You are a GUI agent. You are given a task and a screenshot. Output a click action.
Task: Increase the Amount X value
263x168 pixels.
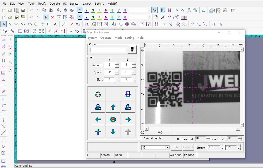point(117,64)
